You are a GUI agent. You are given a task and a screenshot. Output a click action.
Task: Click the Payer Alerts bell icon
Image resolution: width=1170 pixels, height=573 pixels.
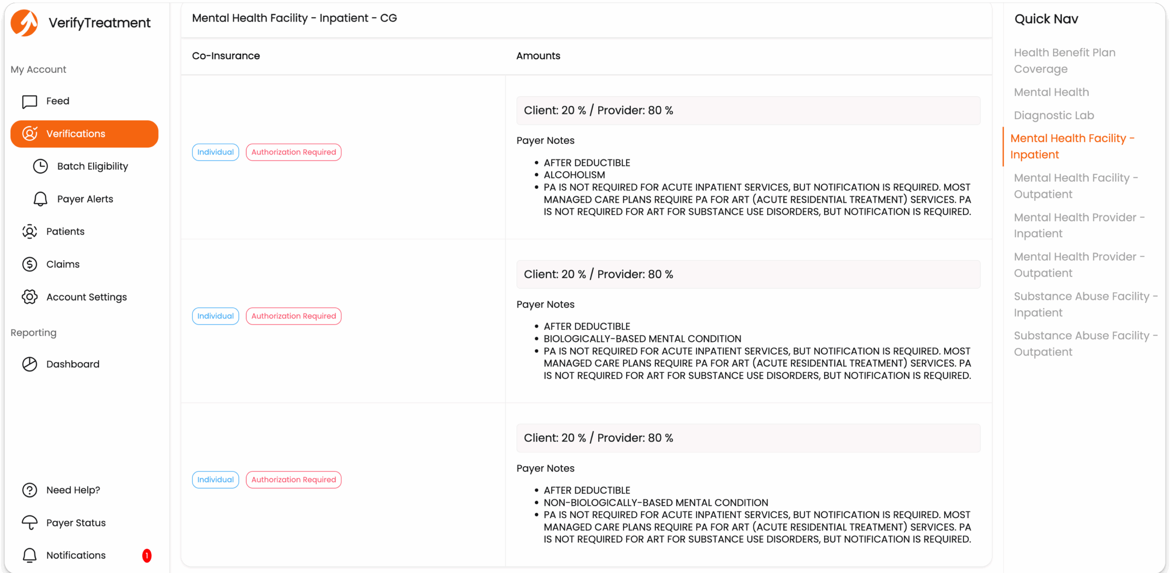tap(40, 199)
